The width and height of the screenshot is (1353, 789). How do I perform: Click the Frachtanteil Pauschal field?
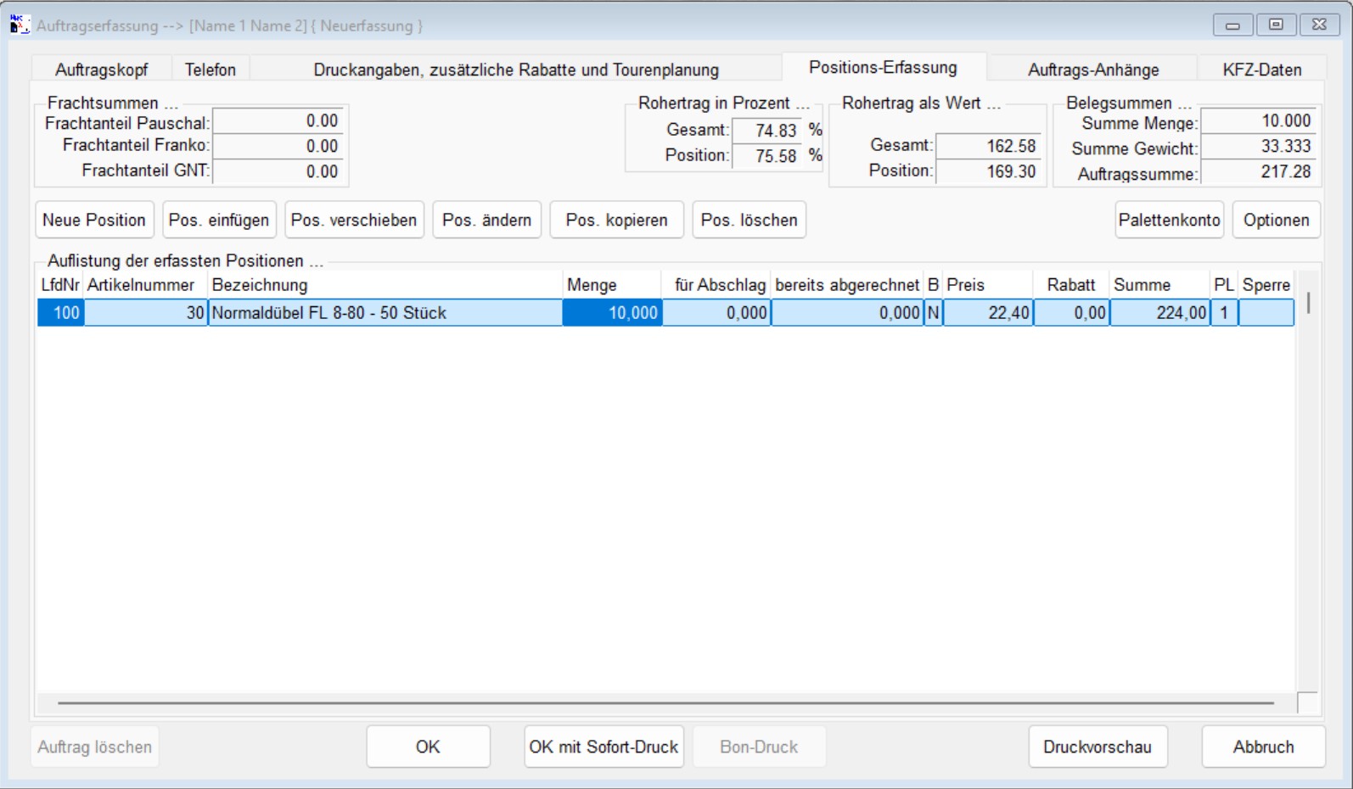click(278, 121)
